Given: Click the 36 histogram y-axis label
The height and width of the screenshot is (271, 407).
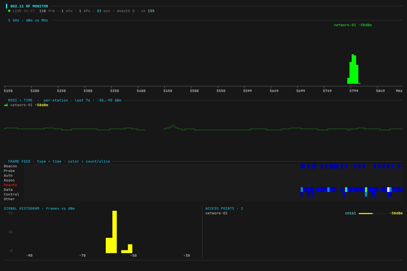Looking at the screenshot, I should click(10, 232).
